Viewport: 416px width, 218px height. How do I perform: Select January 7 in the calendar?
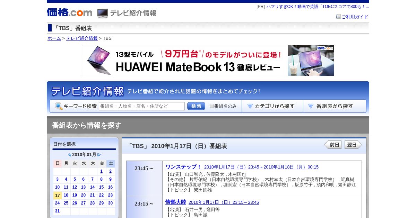[93, 179]
